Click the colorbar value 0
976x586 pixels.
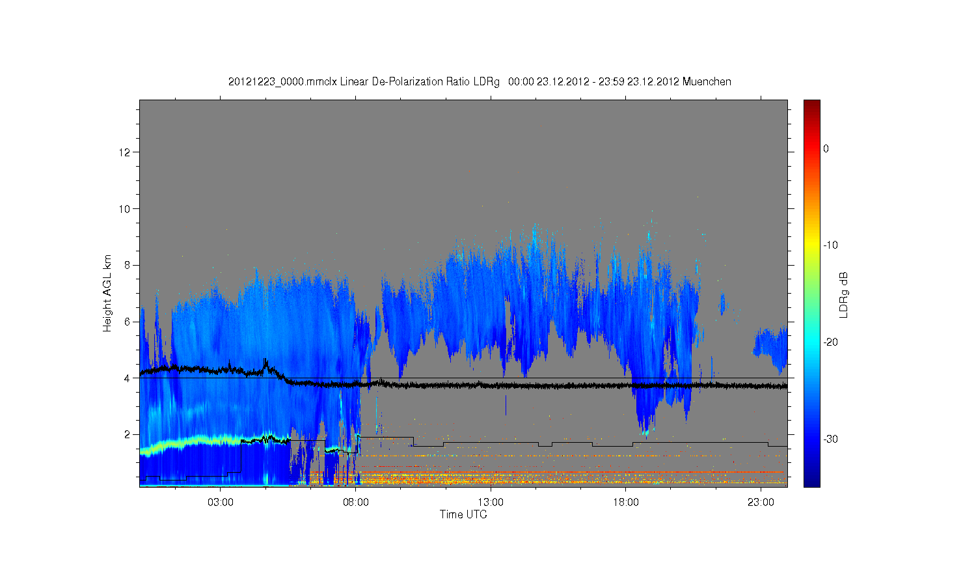click(x=826, y=148)
